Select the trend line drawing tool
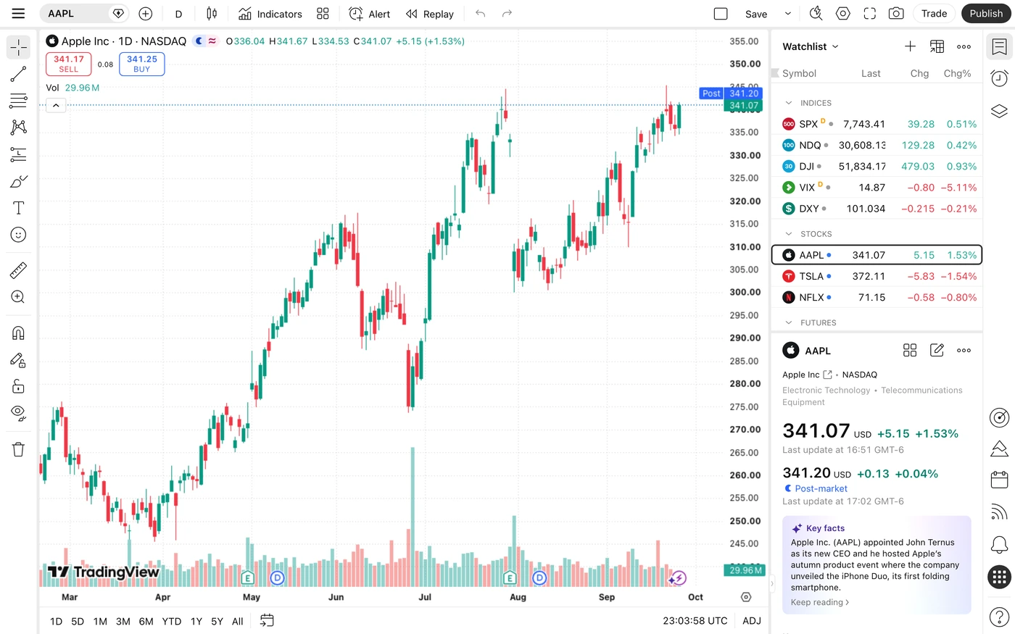This screenshot has width=1015, height=634. click(18, 74)
